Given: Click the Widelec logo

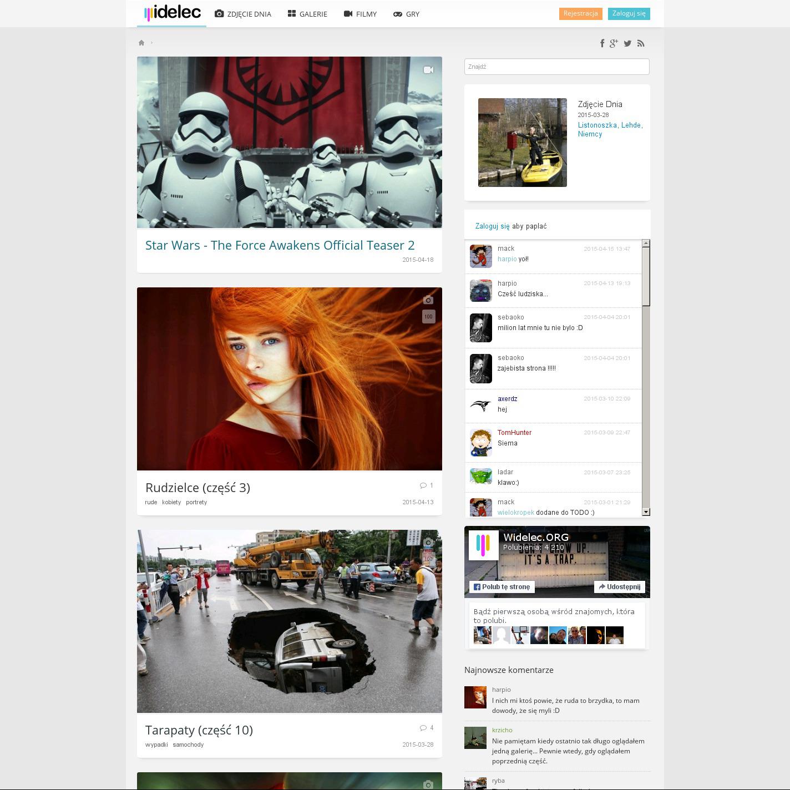Looking at the screenshot, I should click(x=172, y=13).
